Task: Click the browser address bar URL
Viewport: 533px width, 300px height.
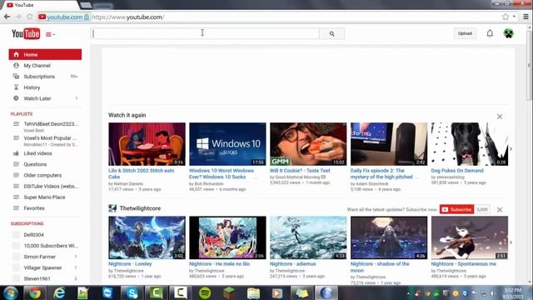Action: click(128, 17)
